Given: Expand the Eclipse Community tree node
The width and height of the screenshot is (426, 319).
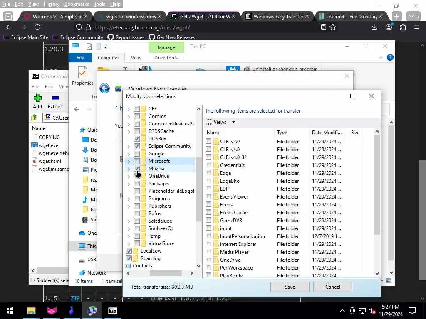Looking at the screenshot, I should coord(129,147).
